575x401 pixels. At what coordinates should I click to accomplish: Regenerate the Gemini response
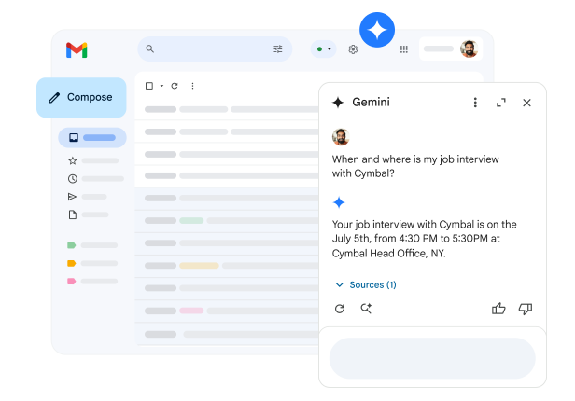pos(340,309)
